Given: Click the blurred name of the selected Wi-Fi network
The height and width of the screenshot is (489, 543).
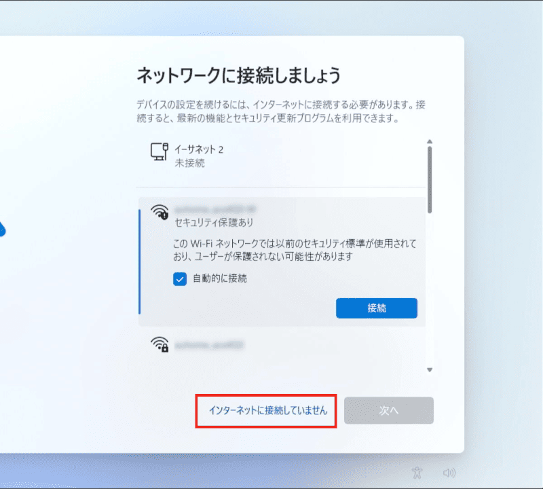Looking at the screenshot, I should (214, 209).
